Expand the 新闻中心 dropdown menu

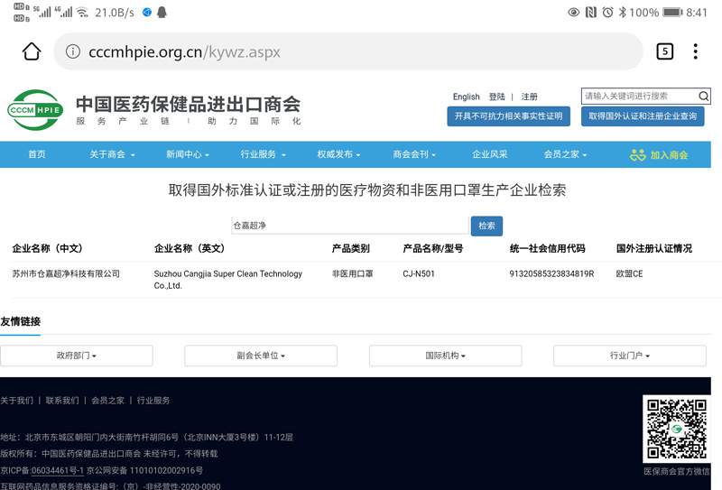[187, 154]
